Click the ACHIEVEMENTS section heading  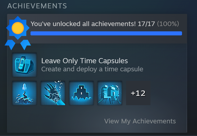click(x=37, y=6)
